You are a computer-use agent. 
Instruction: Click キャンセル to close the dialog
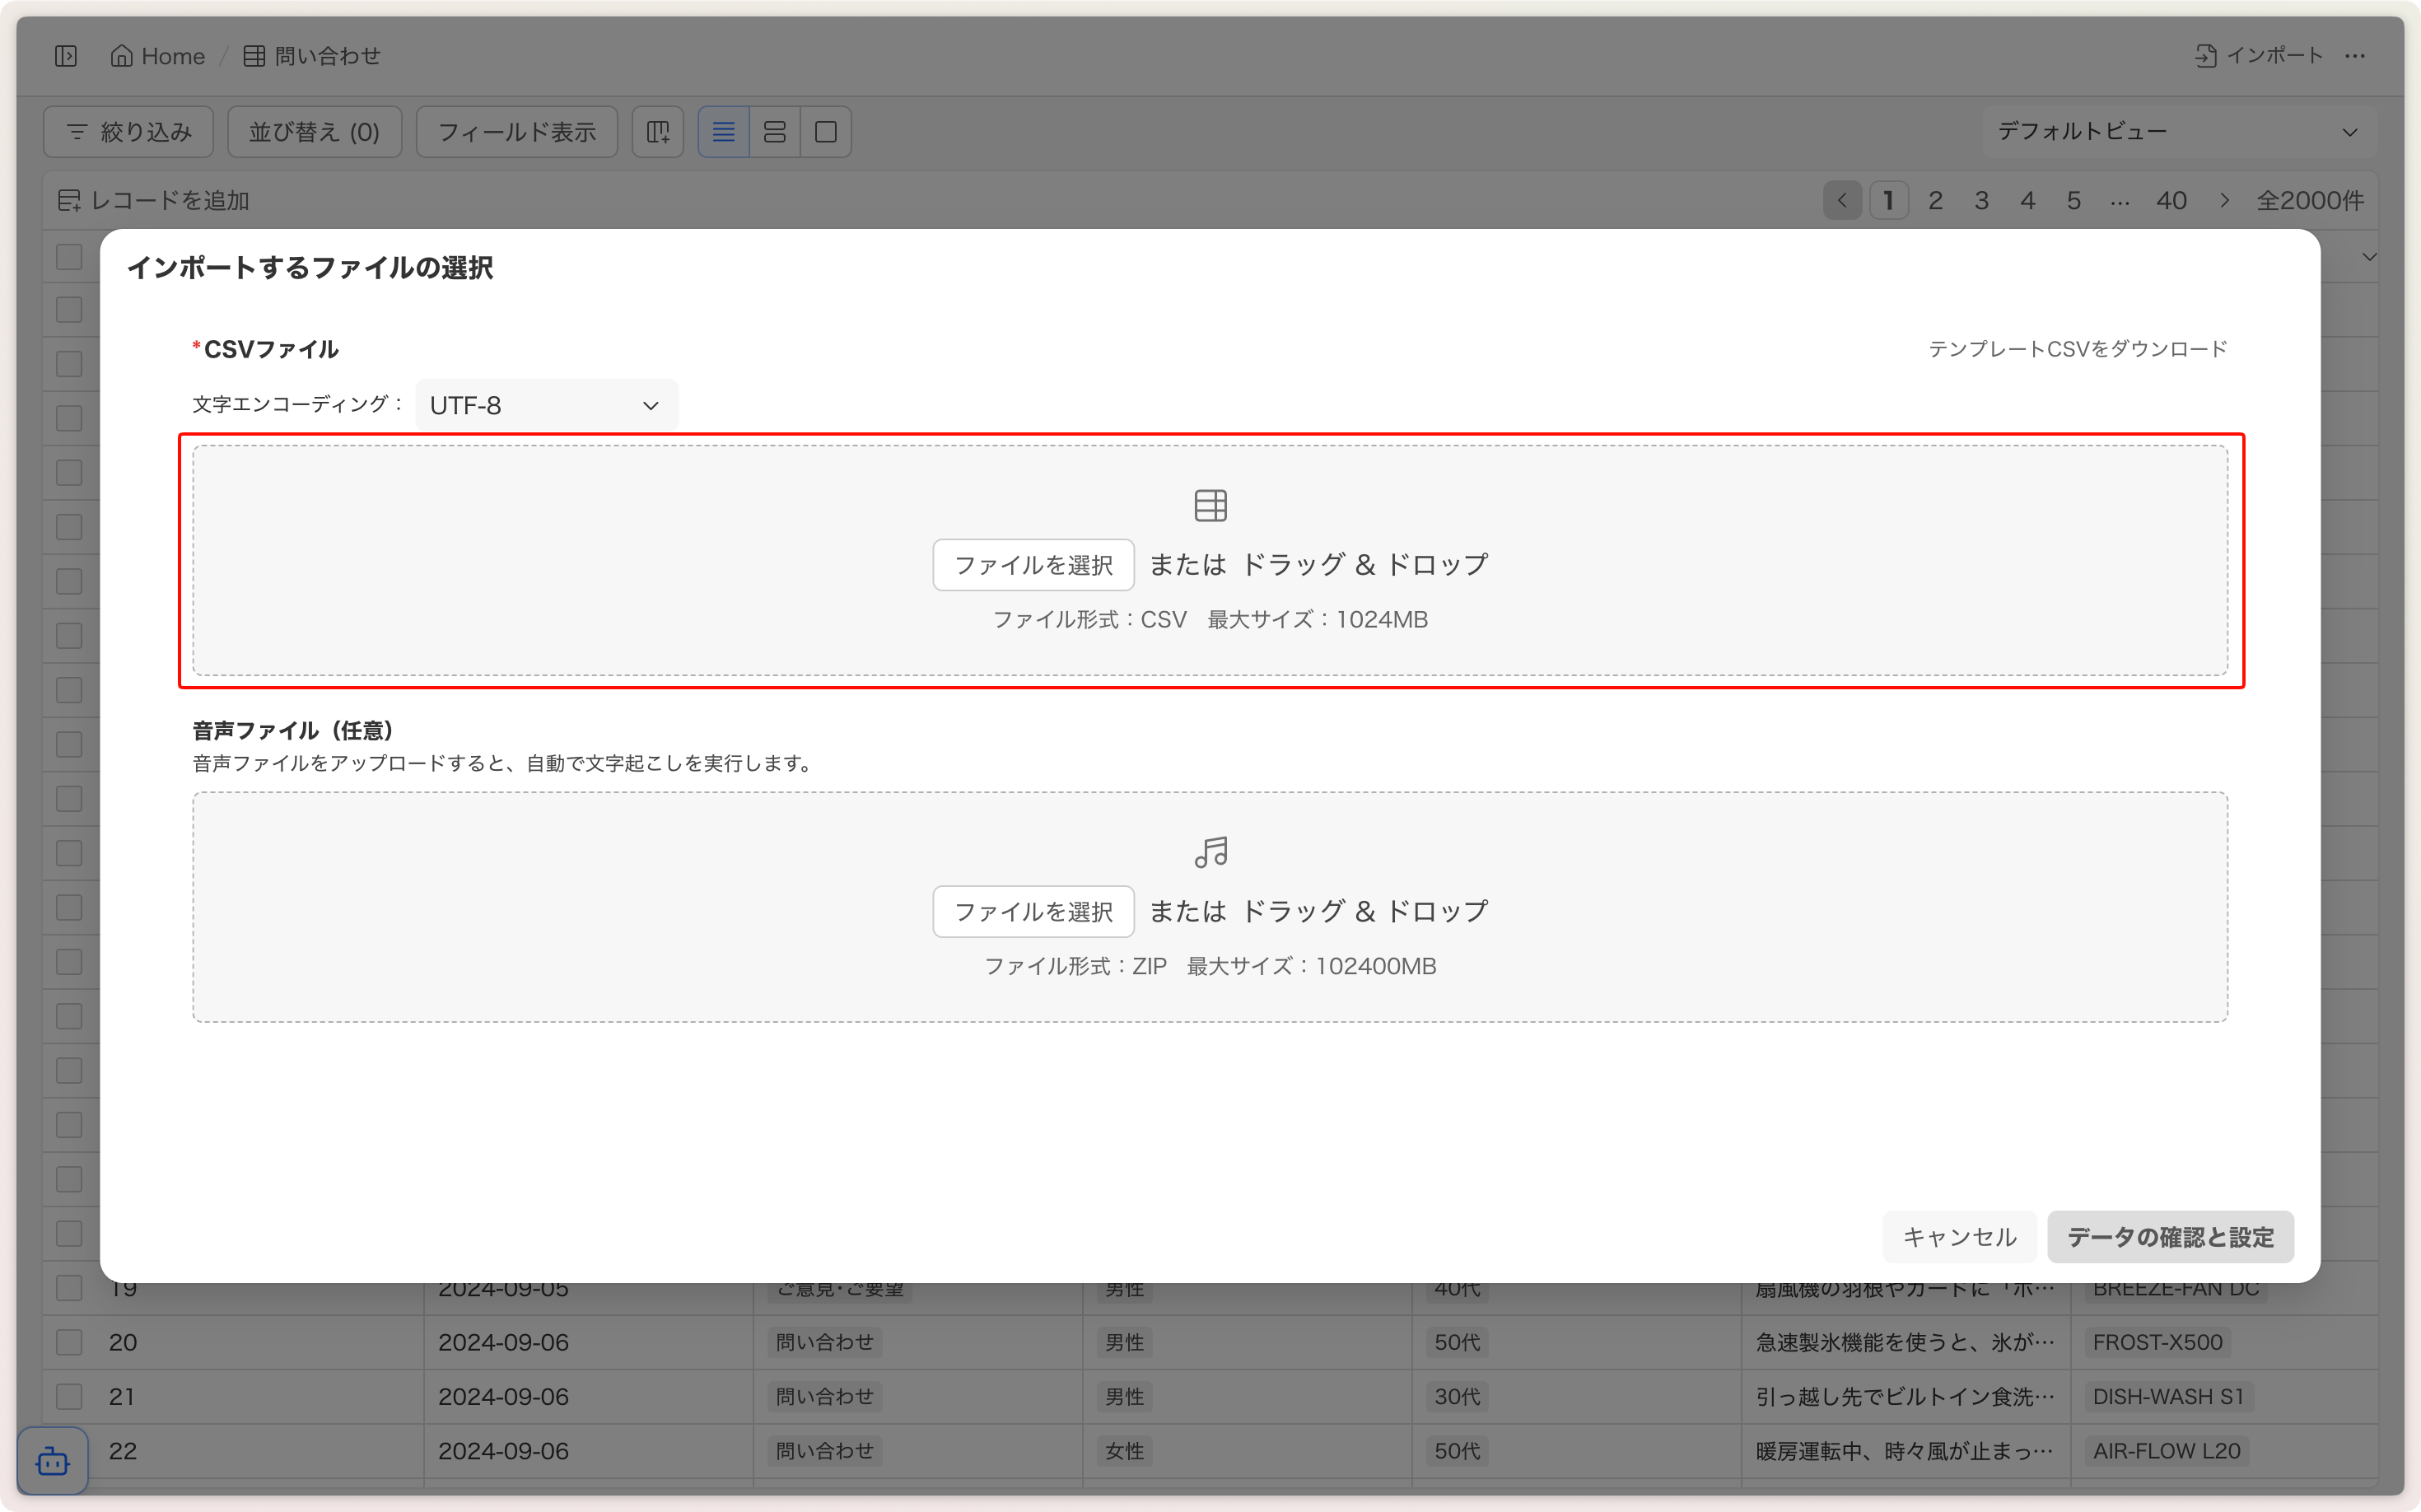pos(1959,1237)
